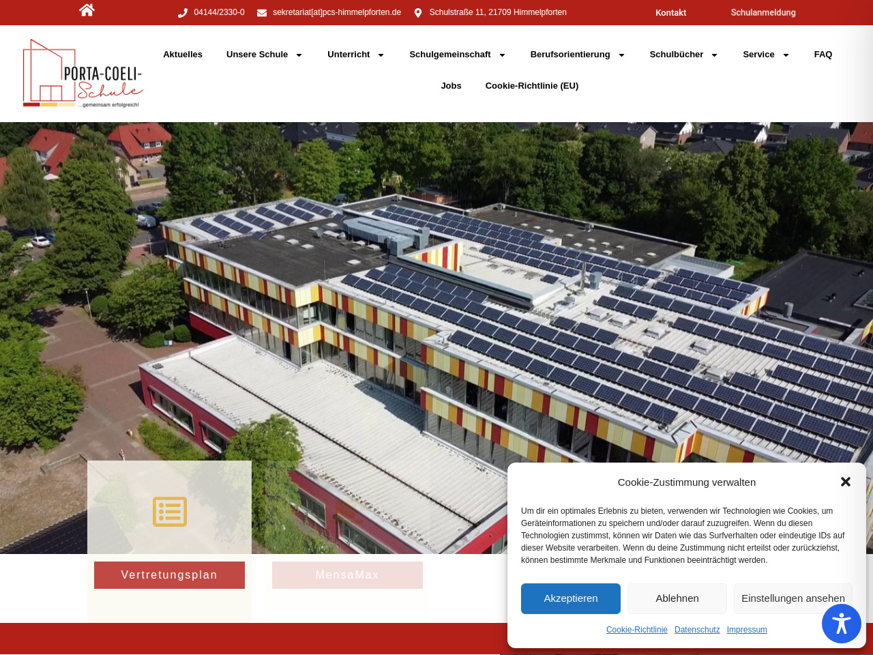873x655 pixels.
Task: Close the cookie consent dialog
Action: click(846, 482)
